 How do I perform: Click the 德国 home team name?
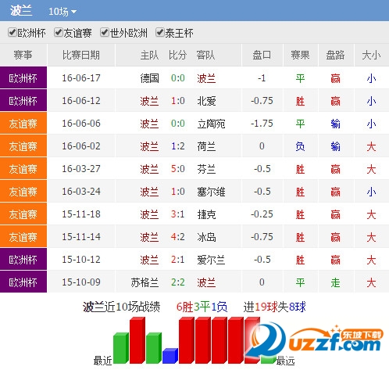[149, 78]
